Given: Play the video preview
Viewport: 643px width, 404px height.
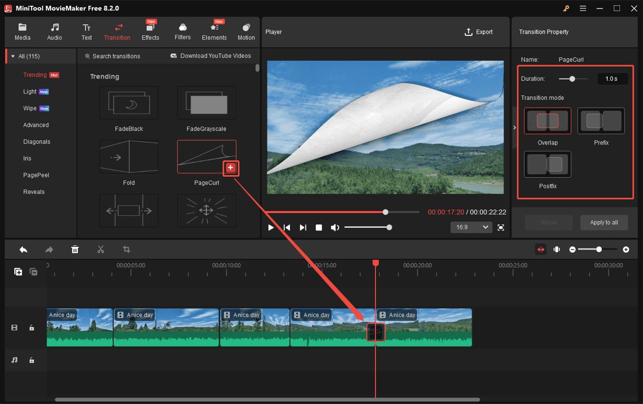Looking at the screenshot, I should pyautogui.click(x=271, y=227).
